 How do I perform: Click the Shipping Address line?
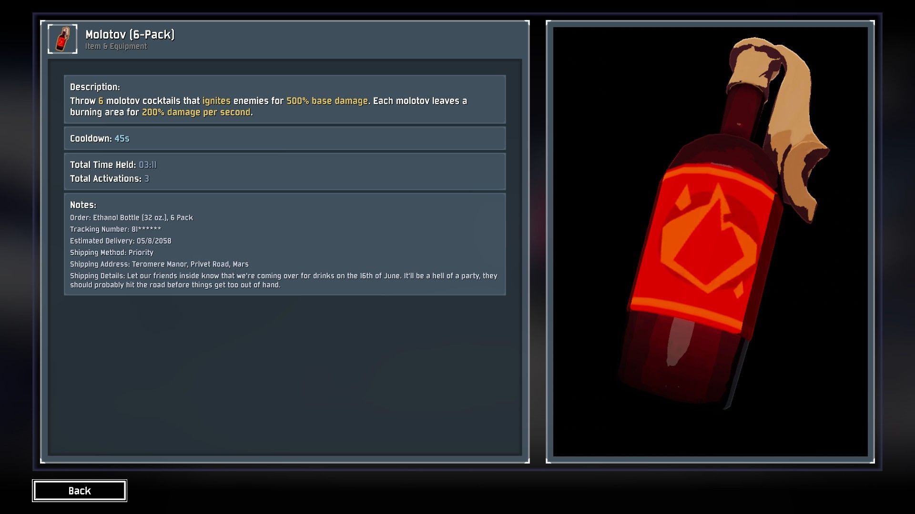point(159,264)
